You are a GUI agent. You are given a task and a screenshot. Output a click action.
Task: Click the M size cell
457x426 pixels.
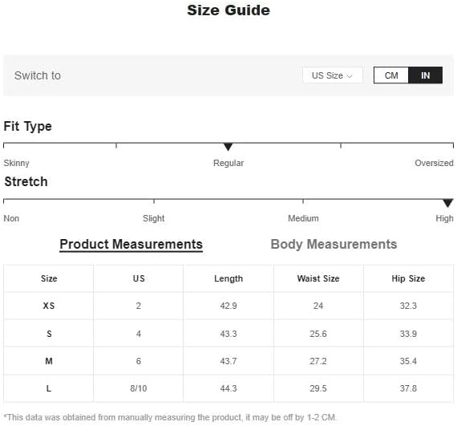(x=49, y=361)
